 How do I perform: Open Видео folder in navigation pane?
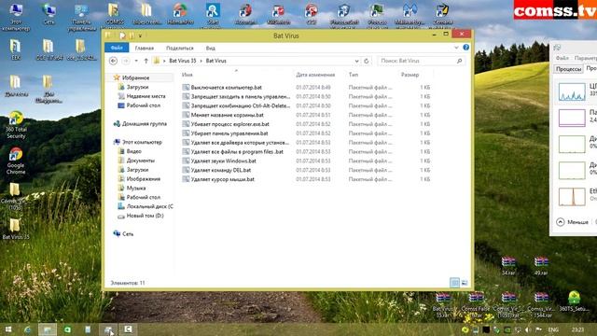(133, 151)
